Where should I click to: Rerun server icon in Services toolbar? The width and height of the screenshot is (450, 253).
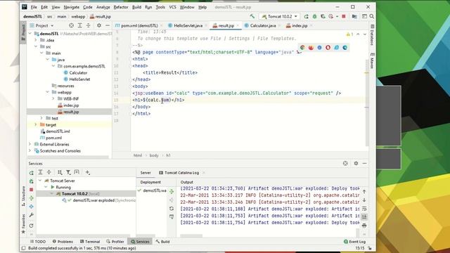tap(31, 173)
